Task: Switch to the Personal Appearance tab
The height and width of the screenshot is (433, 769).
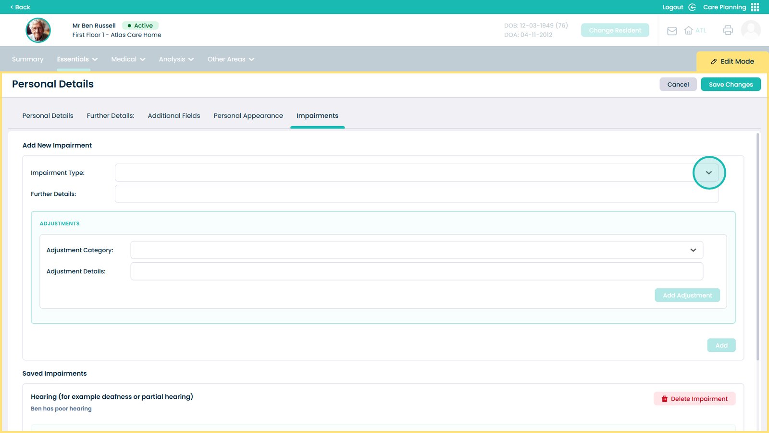Action: pyautogui.click(x=248, y=116)
